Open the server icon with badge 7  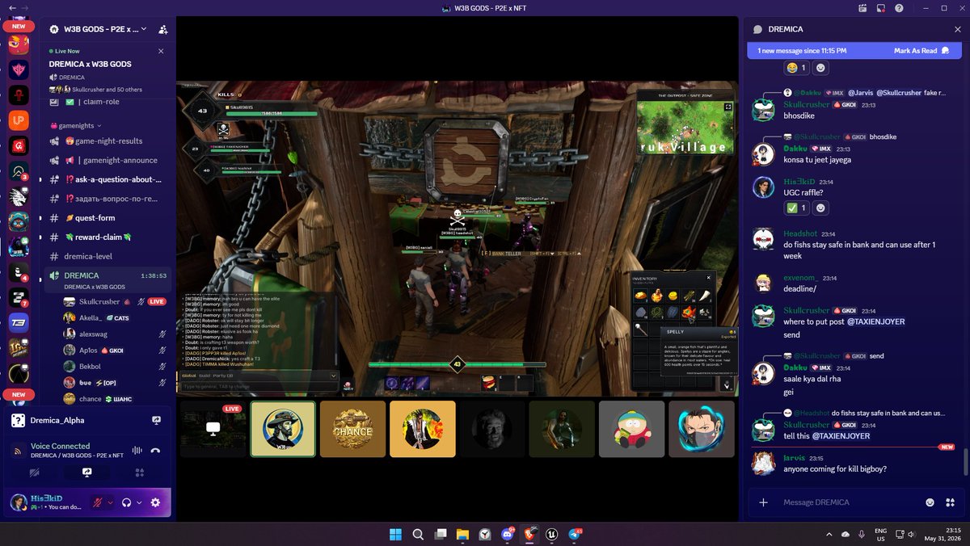click(x=19, y=297)
